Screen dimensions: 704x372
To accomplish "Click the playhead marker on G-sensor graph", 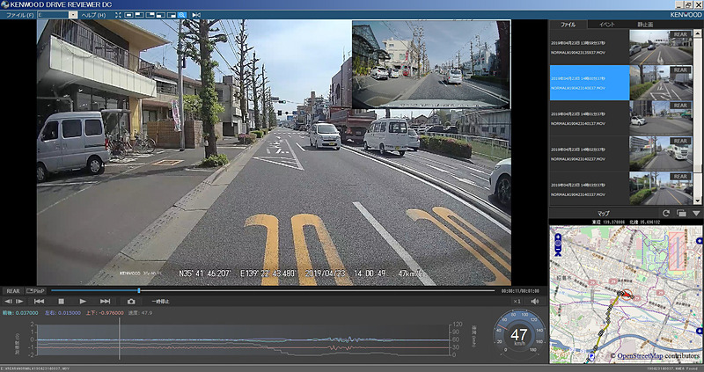I will [x=120, y=339].
